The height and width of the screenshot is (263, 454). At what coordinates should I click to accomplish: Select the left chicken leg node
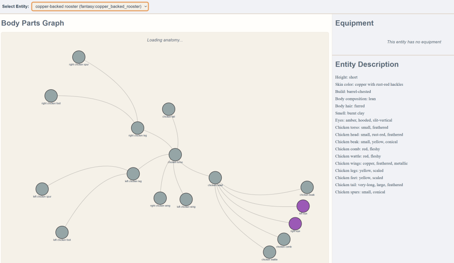[133, 174]
